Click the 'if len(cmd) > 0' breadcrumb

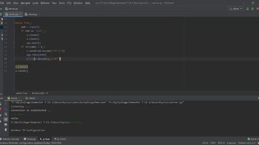pos(40,93)
